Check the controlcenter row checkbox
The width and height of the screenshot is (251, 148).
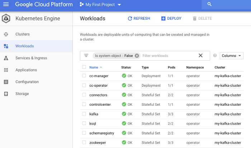(84, 104)
